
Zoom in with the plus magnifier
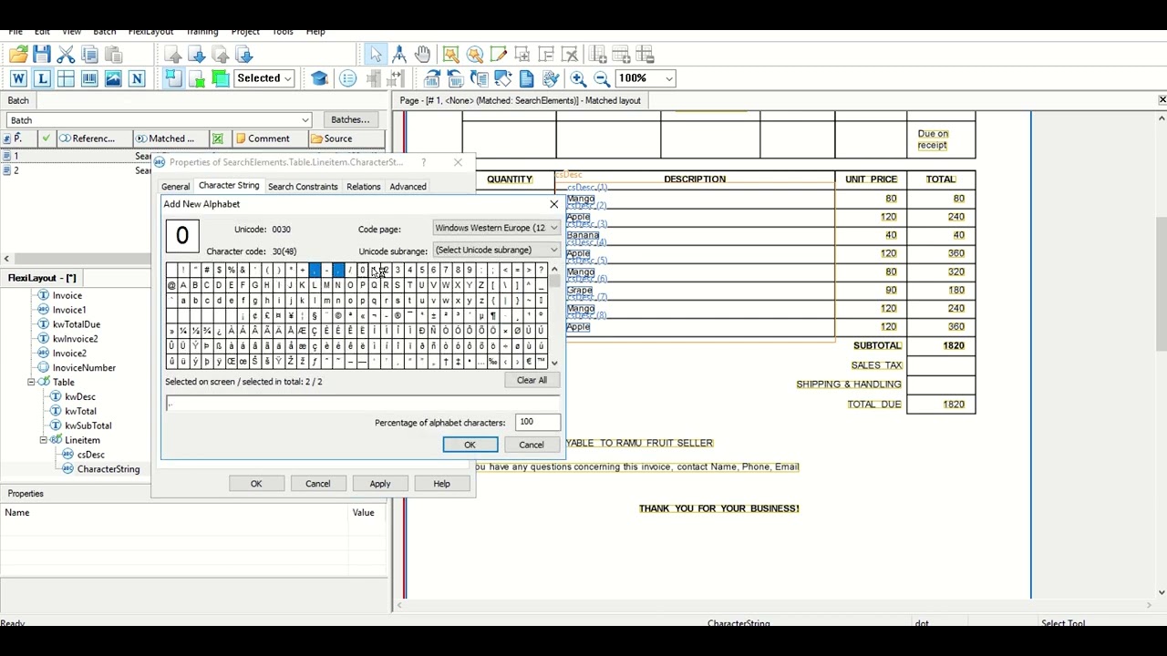point(578,79)
